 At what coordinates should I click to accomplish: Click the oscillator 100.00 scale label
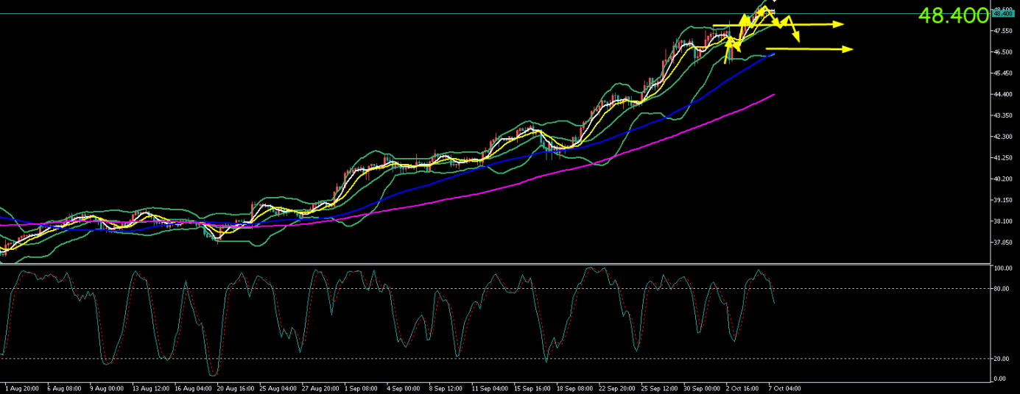click(x=1002, y=269)
